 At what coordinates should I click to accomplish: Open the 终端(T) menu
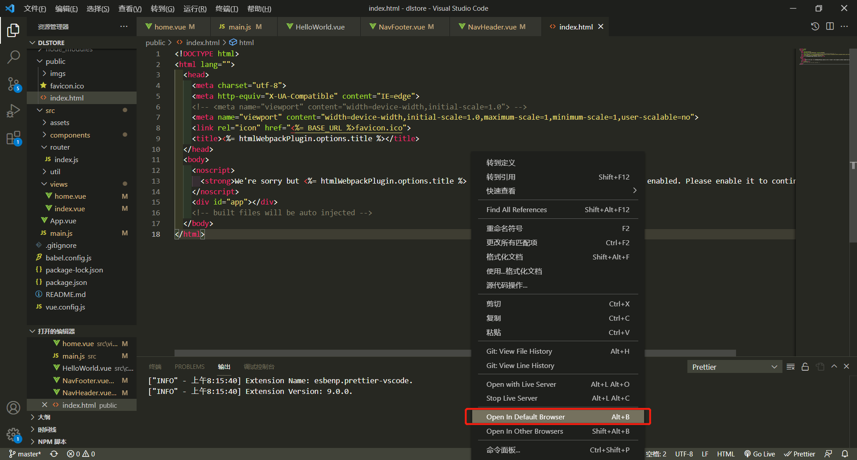[227, 8]
